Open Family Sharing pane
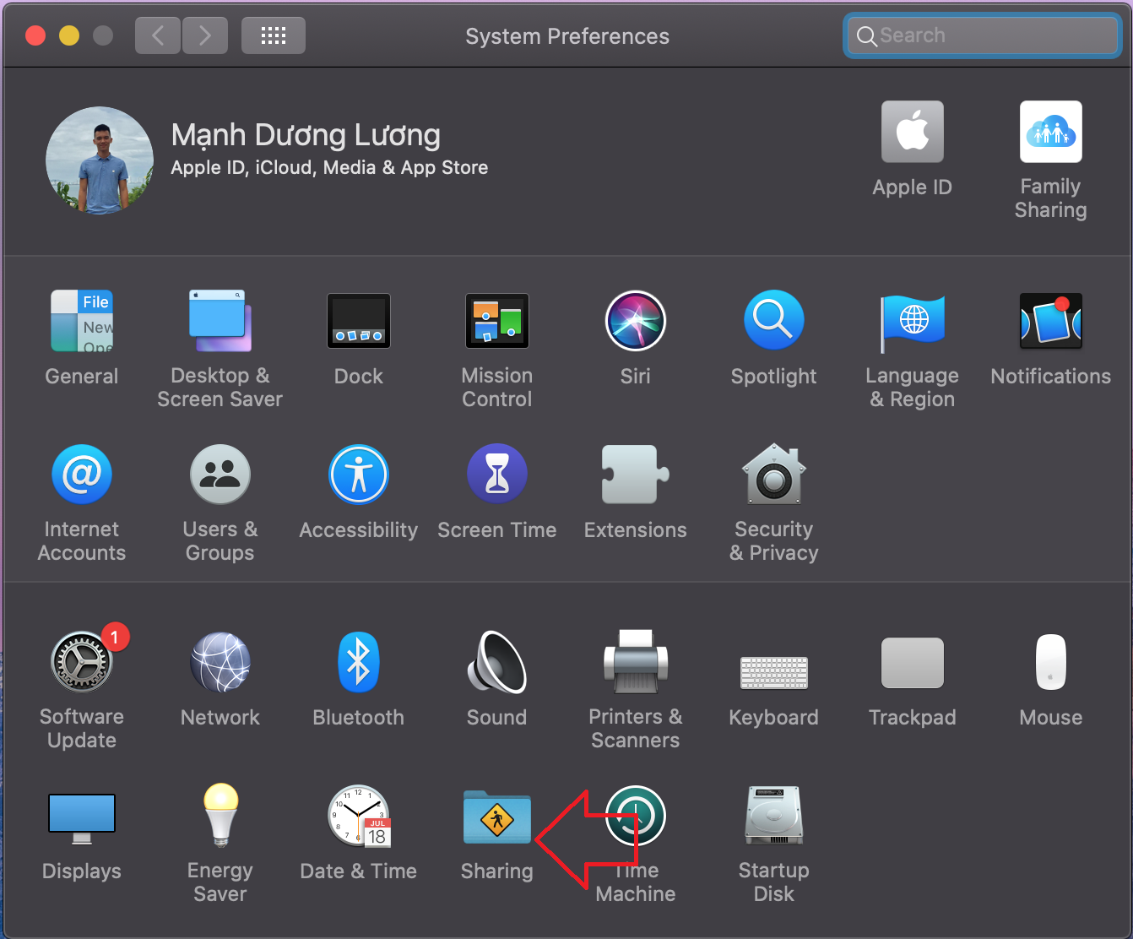The height and width of the screenshot is (939, 1133). pyautogui.click(x=1051, y=132)
